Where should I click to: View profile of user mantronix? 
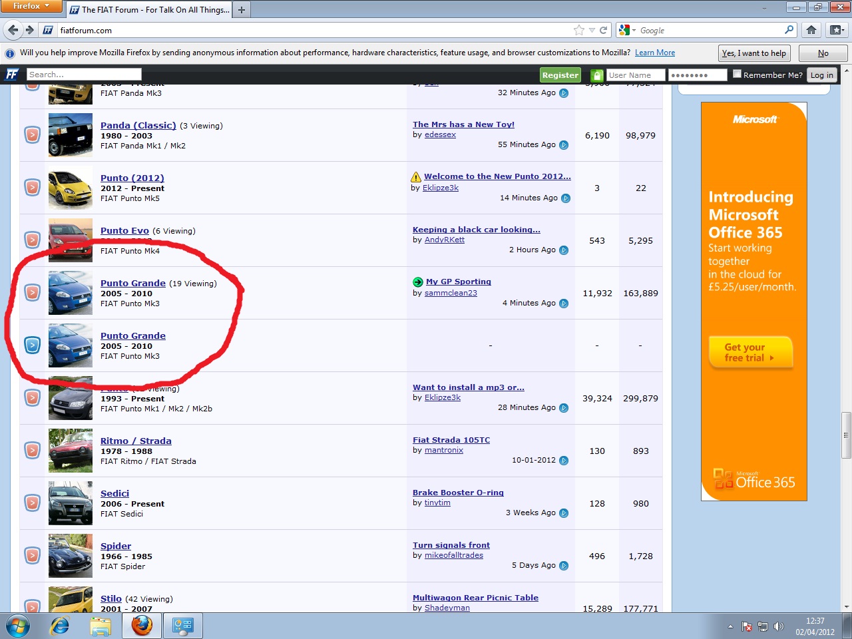click(x=444, y=450)
